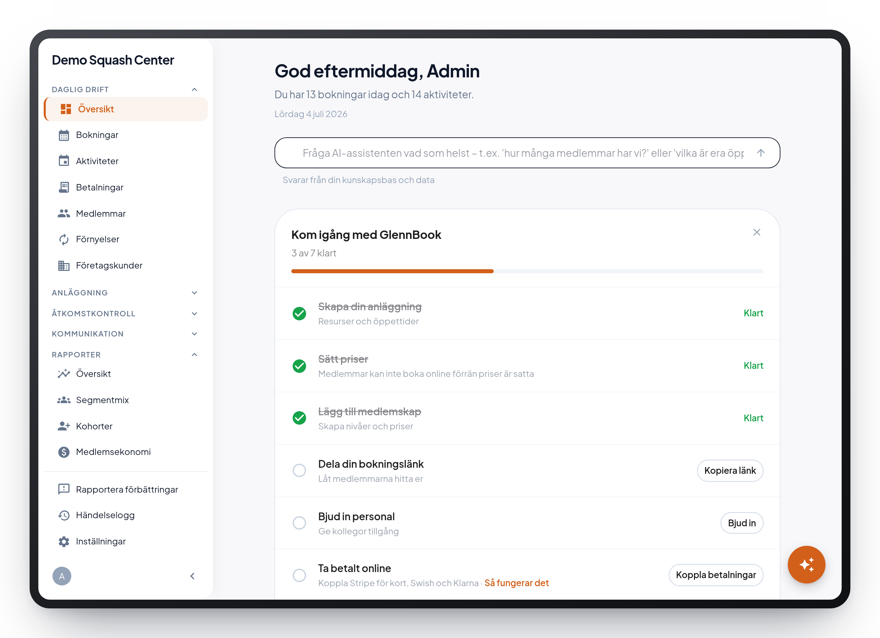
Task: Select the Förnyelser renewal icon
Action: tap(64, 240)
